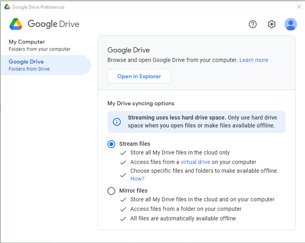Select Google Drive in the sidebar

(26, 62)
